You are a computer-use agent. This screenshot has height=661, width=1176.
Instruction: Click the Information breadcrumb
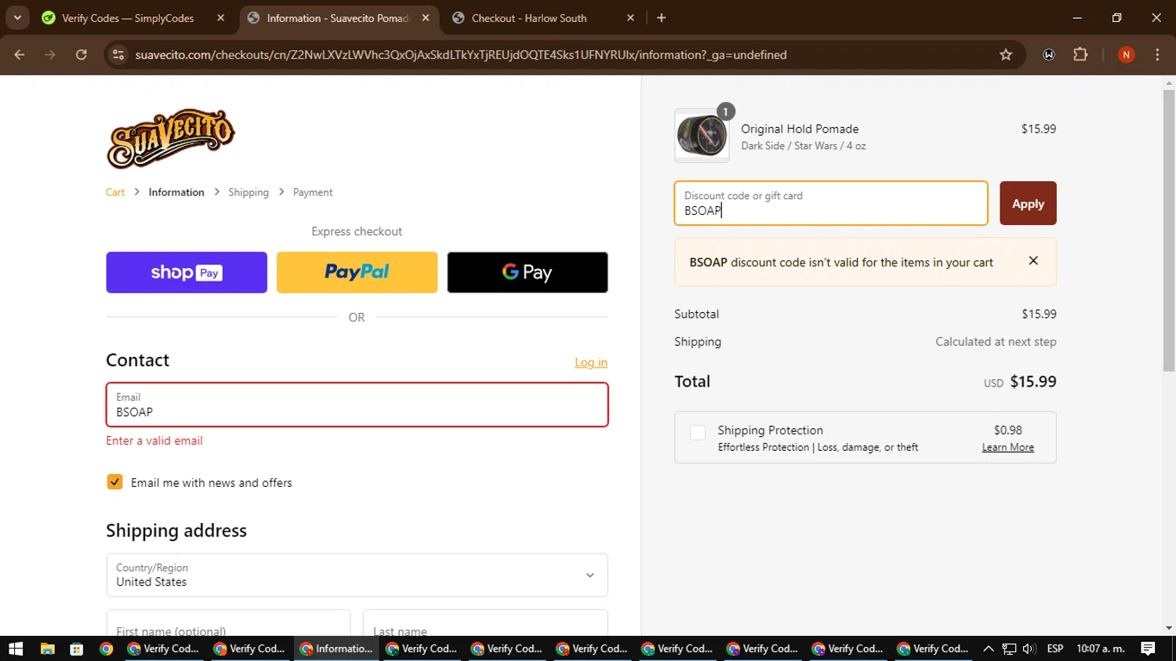[176, 192]
